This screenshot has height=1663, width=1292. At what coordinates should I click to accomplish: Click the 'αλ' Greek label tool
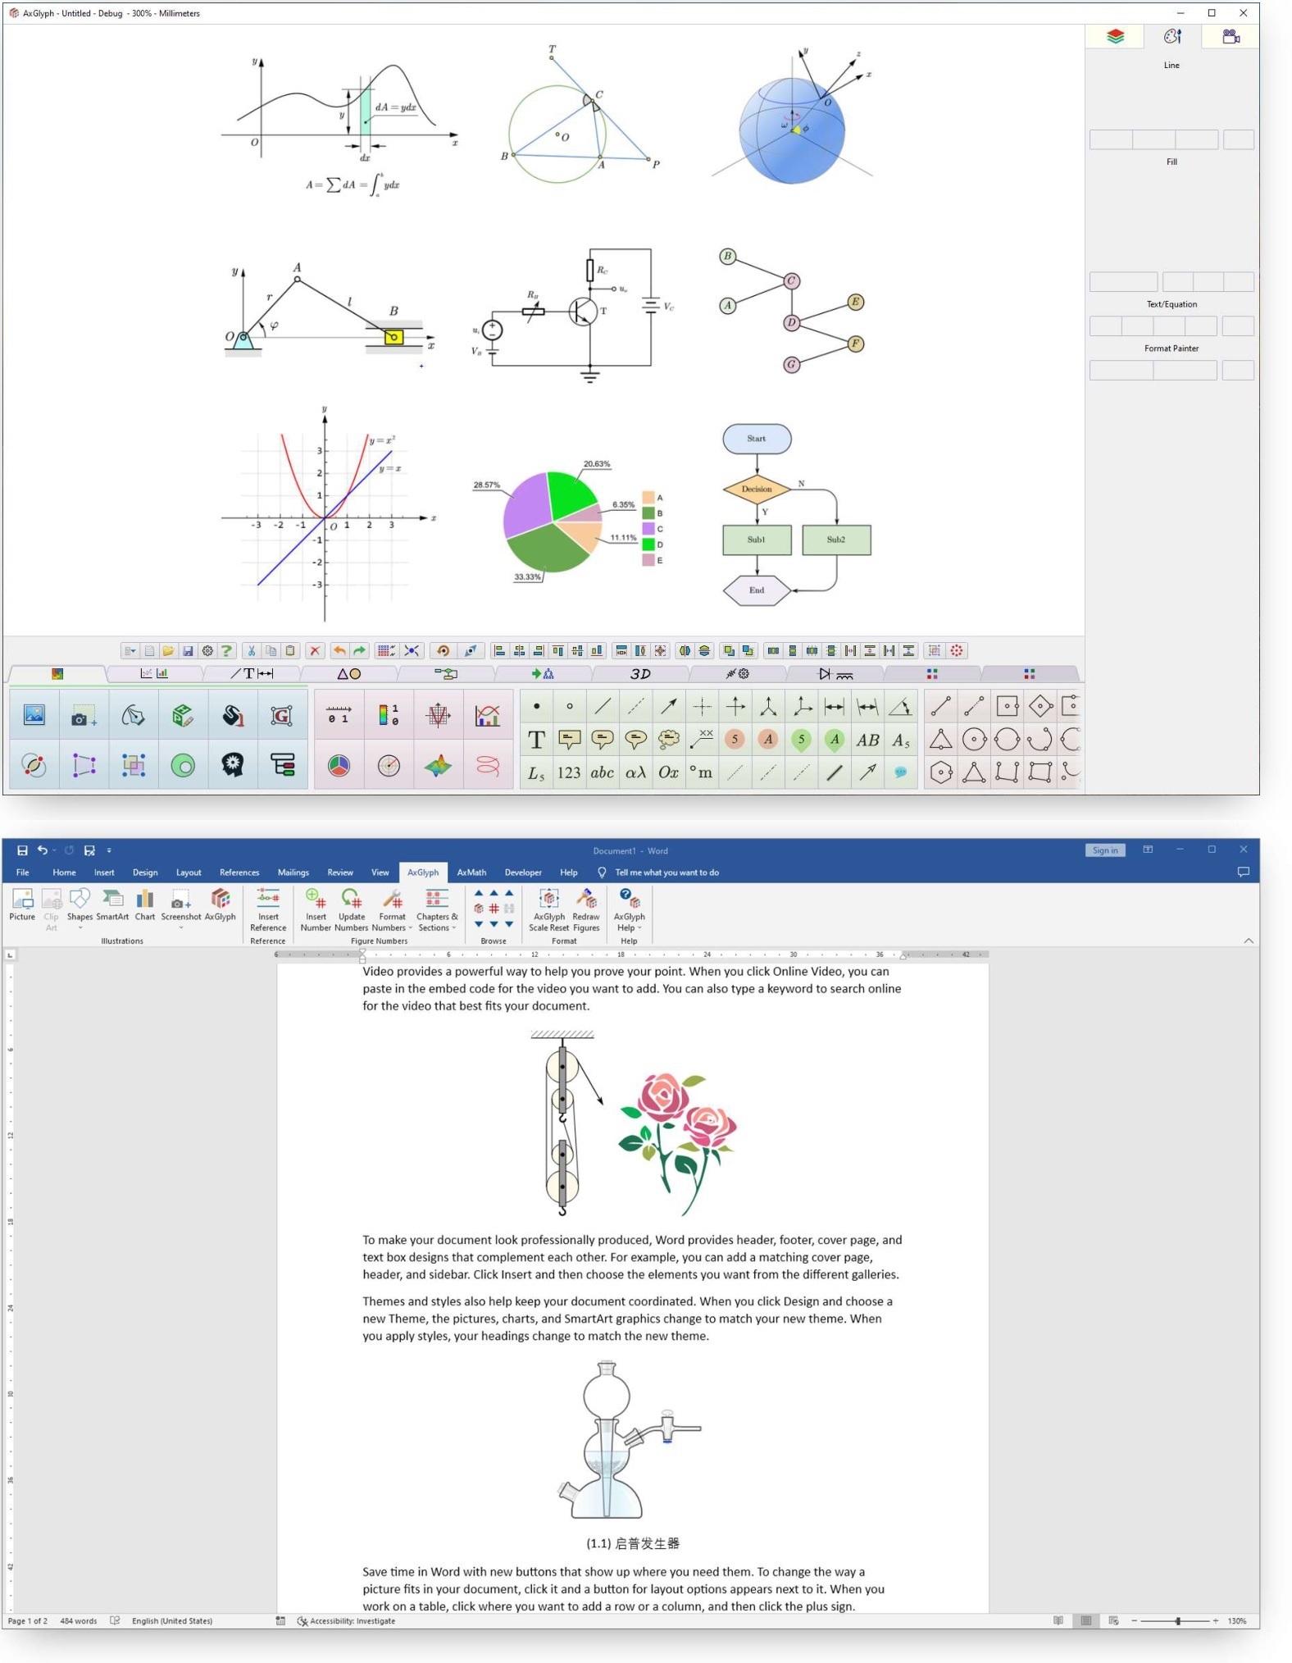click(635, 772)
